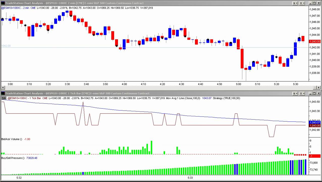Click the '1042.00' horizontal line label on top chart

(6, 46)
